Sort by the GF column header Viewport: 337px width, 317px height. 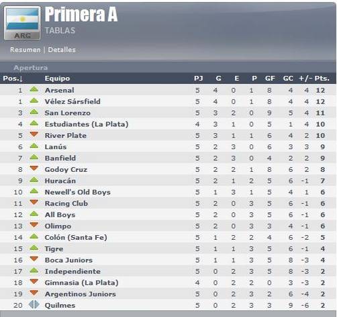270,79
